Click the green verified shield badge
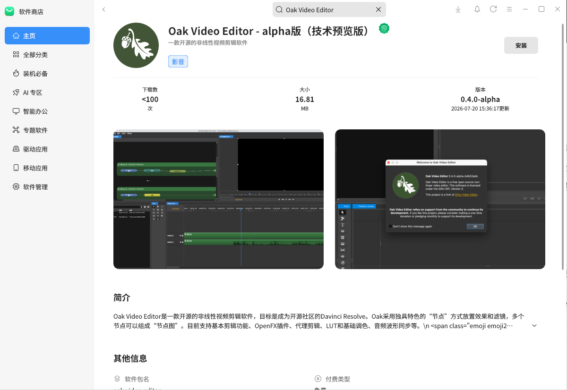 click(384, 29)
